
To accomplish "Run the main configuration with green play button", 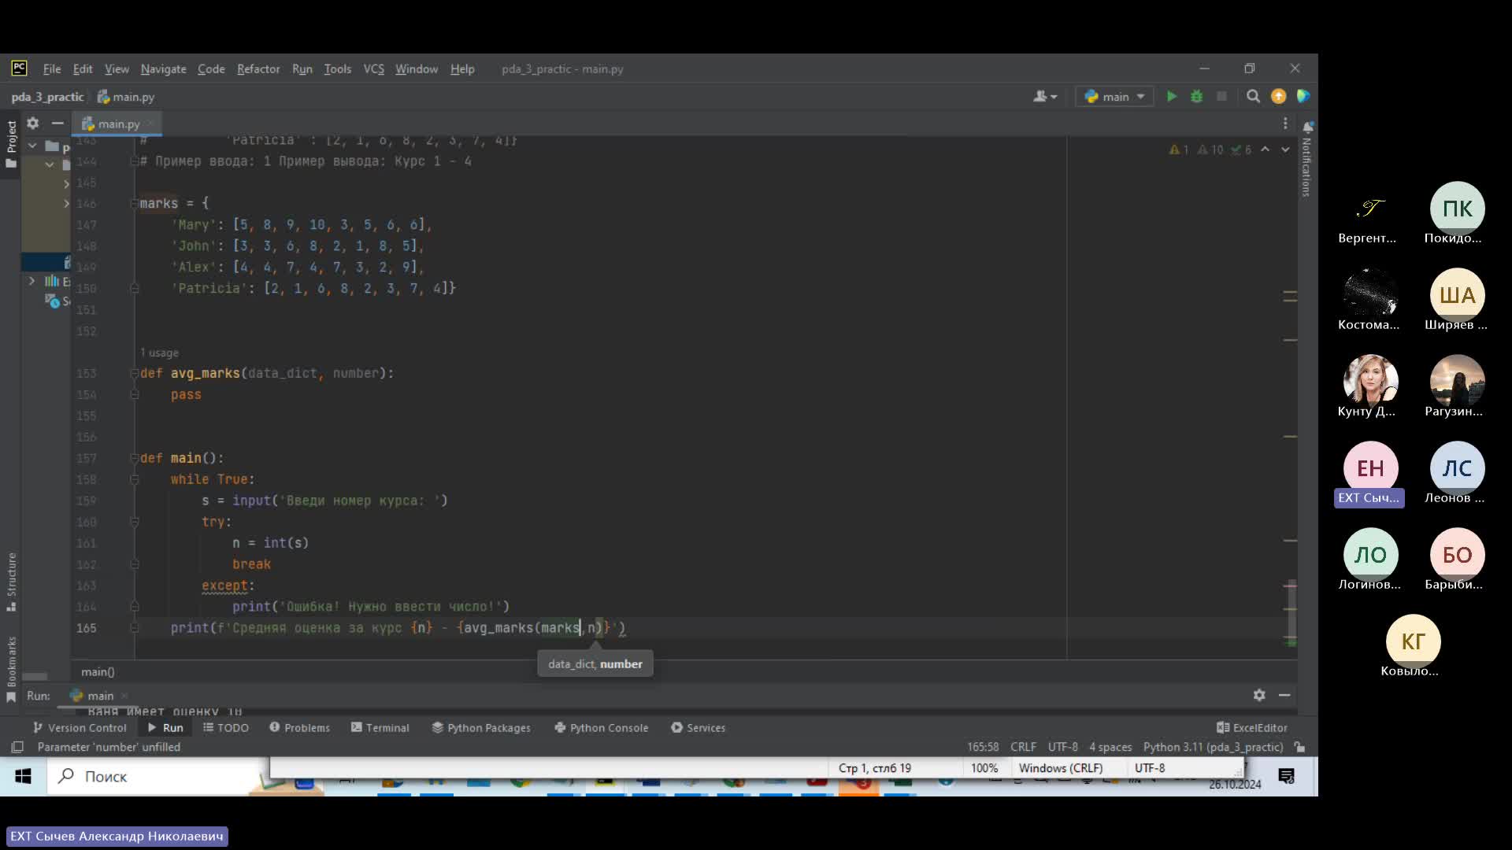I will (1172, 96).
